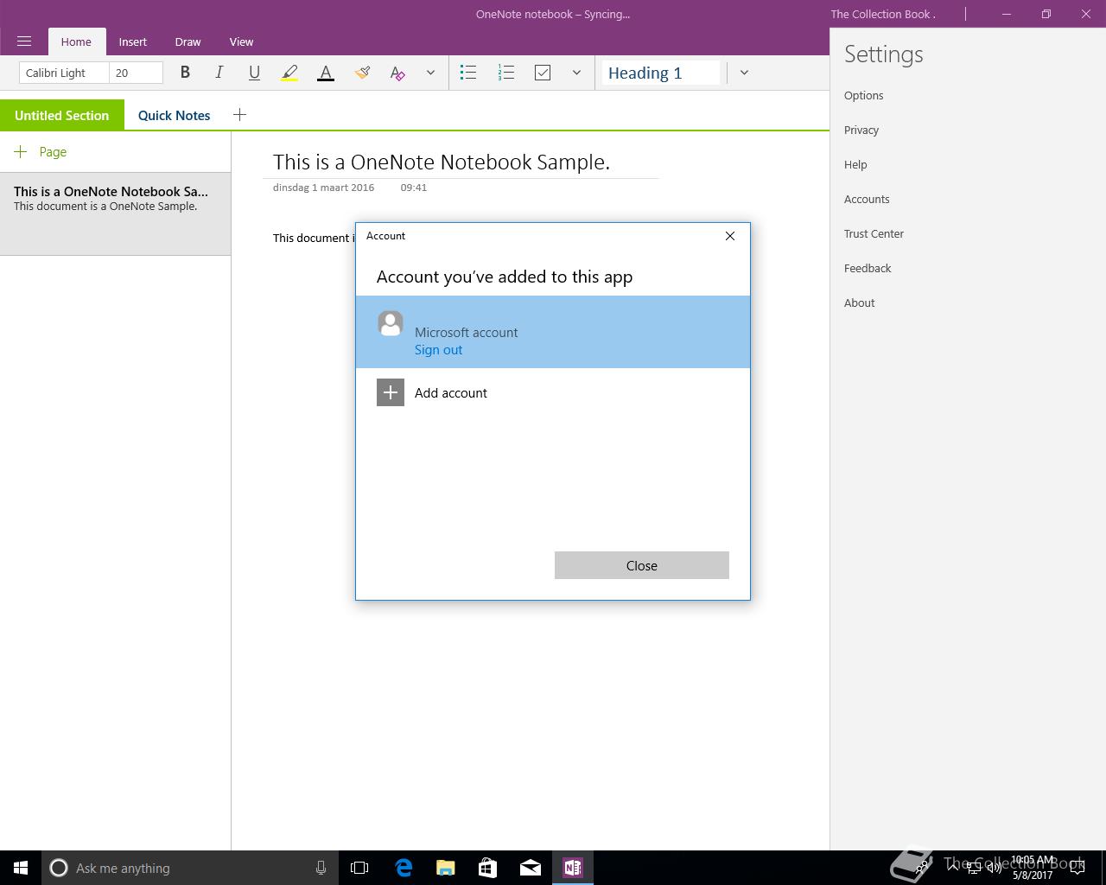Viewport: 1106px width, 885px height.
Task: Apply Italic formatting
Action: [x=219, y=73]
